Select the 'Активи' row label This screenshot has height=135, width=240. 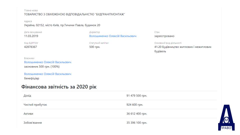[28, 114]
